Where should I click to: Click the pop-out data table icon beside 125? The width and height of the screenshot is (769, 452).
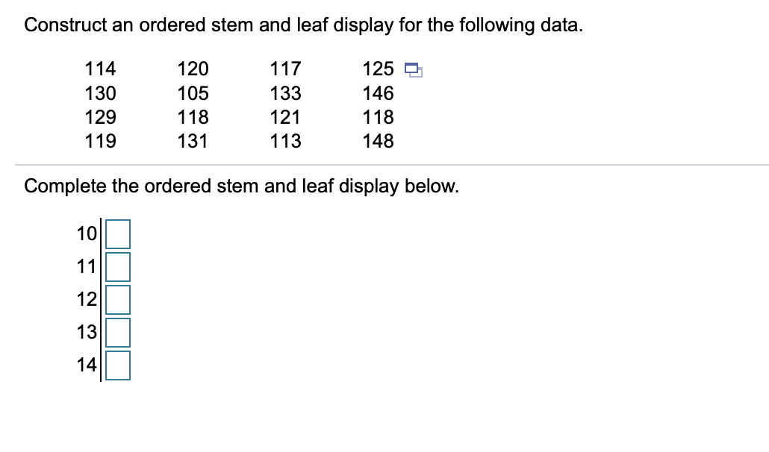pyautogui.click(x=412, y=69)
